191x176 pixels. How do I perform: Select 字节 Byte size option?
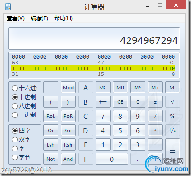(x=21, y=157)
